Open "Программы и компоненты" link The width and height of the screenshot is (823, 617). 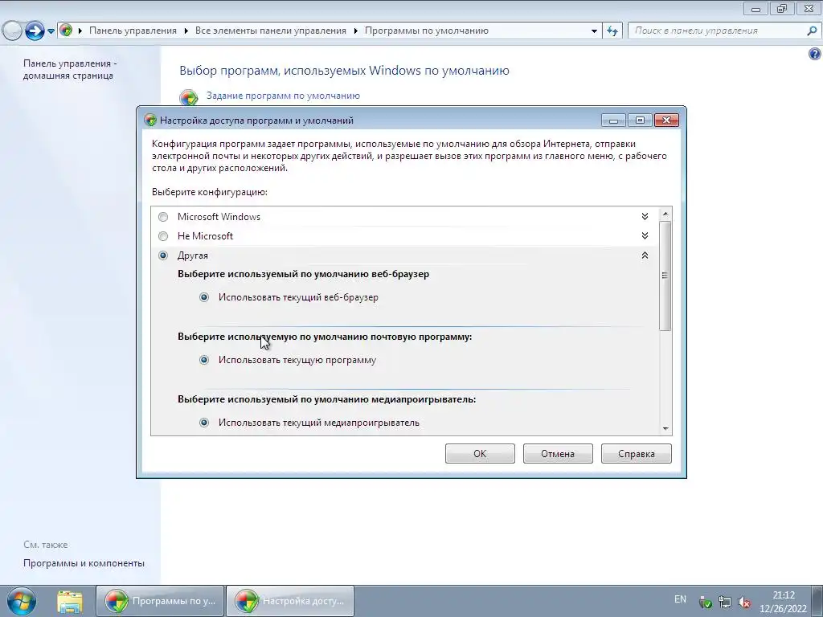pyautogui.click(x=84, y=563)
